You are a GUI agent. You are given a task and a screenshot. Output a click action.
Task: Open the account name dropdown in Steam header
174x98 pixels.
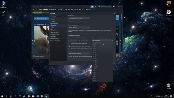point(106,7)
